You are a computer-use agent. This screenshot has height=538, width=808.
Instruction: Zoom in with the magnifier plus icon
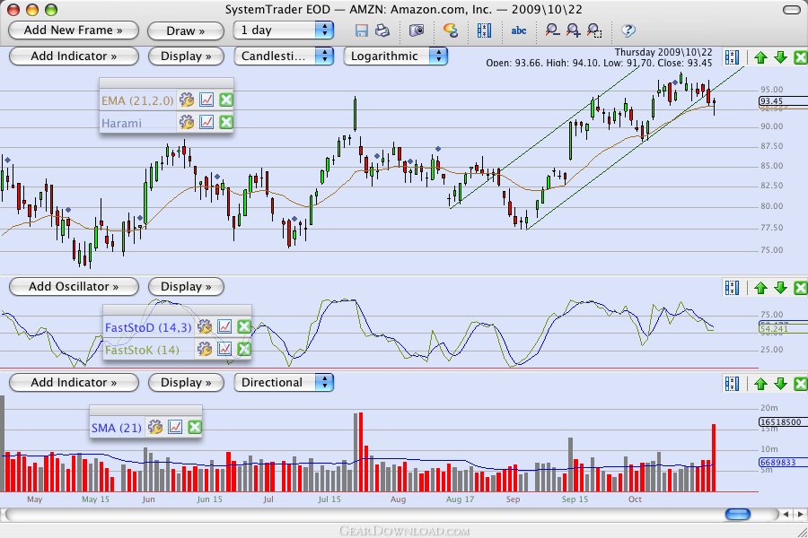tap(573, 30)
